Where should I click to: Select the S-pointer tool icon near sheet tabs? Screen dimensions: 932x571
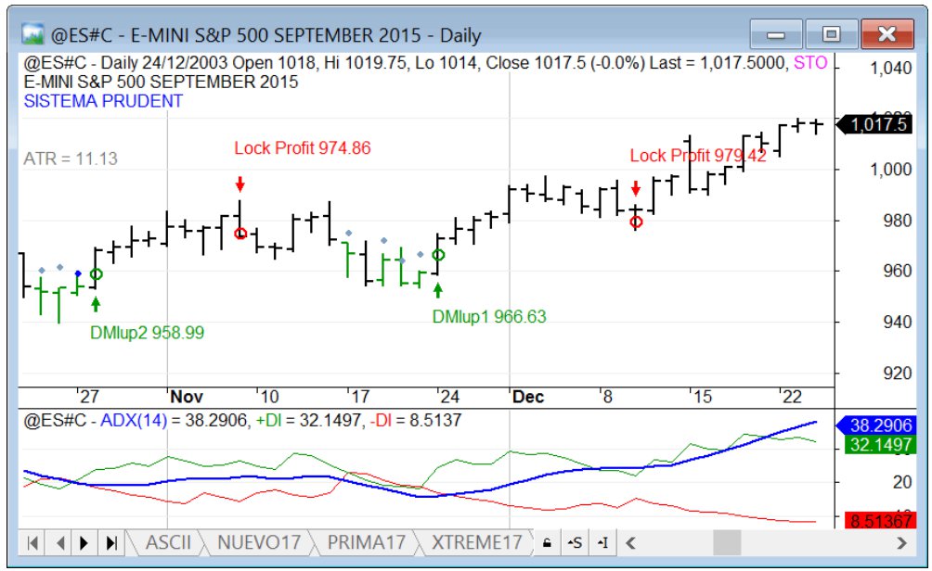[x=576, y=542]
